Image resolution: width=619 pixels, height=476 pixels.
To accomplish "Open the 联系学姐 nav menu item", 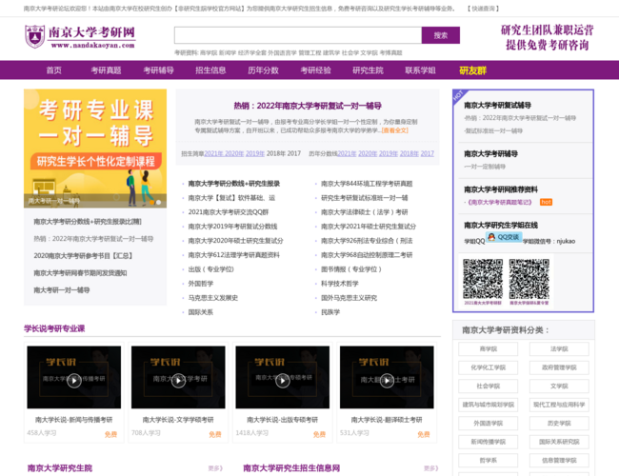I will tap(420, 70).
